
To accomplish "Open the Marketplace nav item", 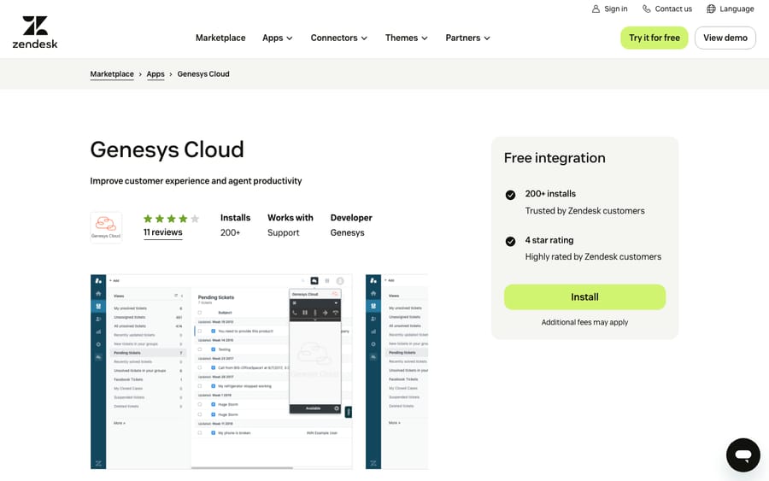I will pyautogui.click(x=220, y=38).
